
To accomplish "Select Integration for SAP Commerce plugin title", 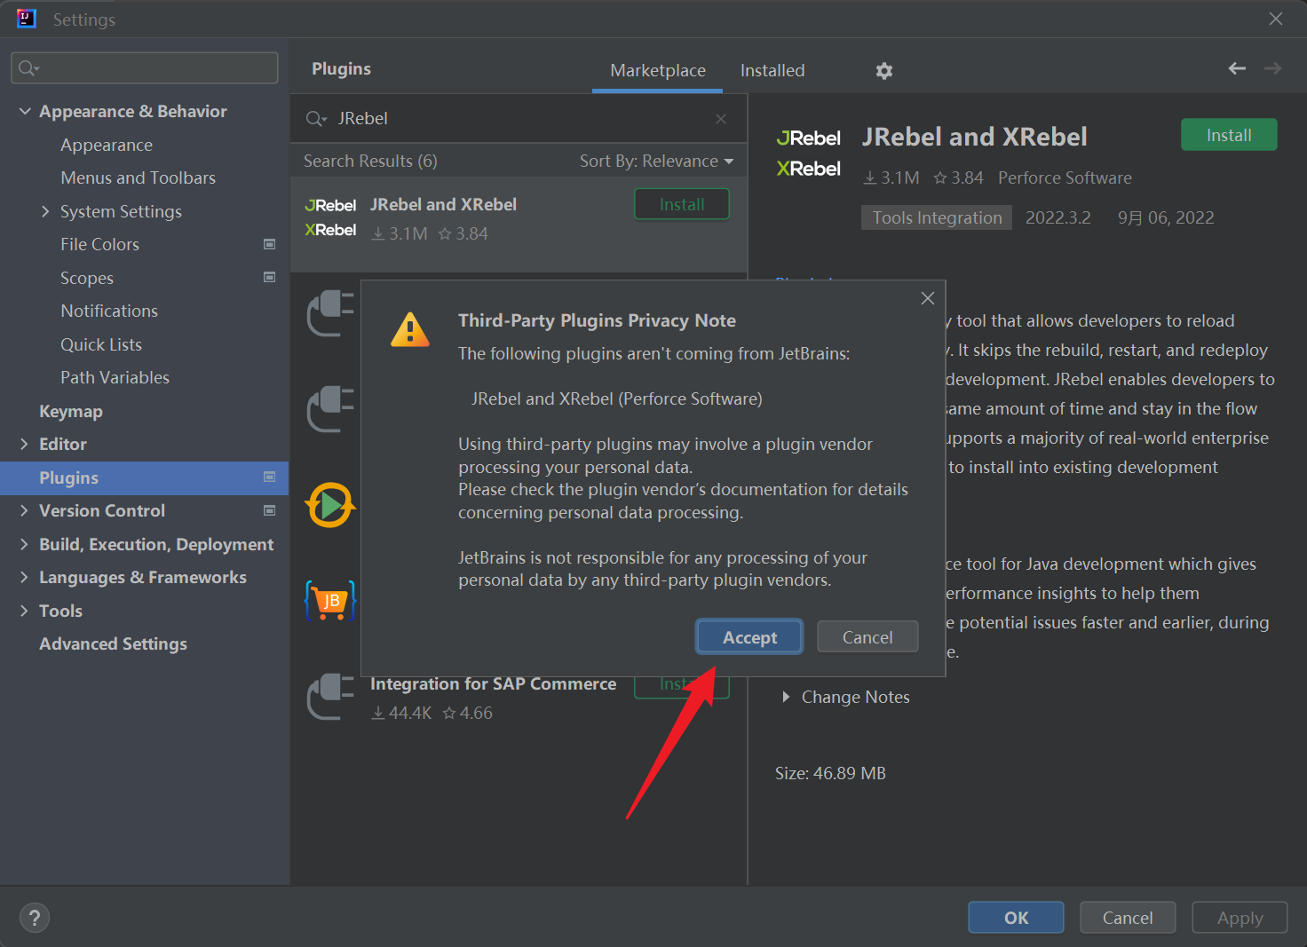I will 493,683.
